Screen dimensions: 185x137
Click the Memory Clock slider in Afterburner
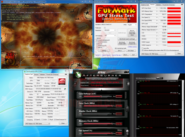98,124
